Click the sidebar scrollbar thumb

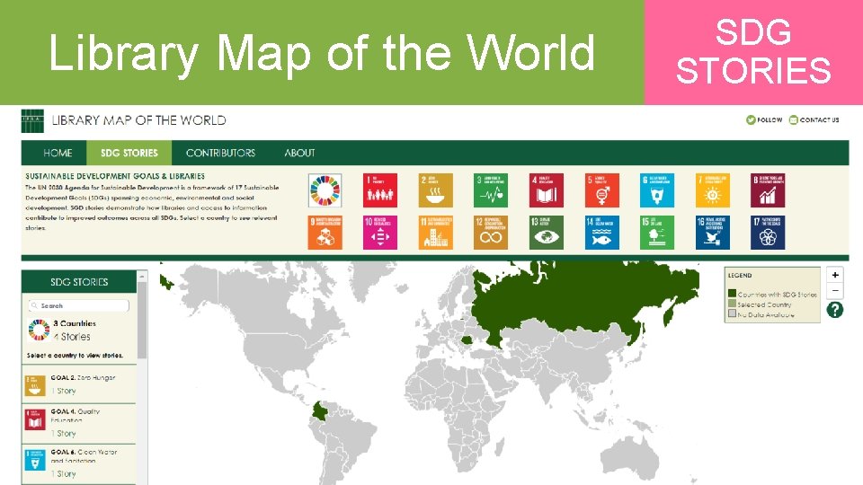(x=142, y=320)
